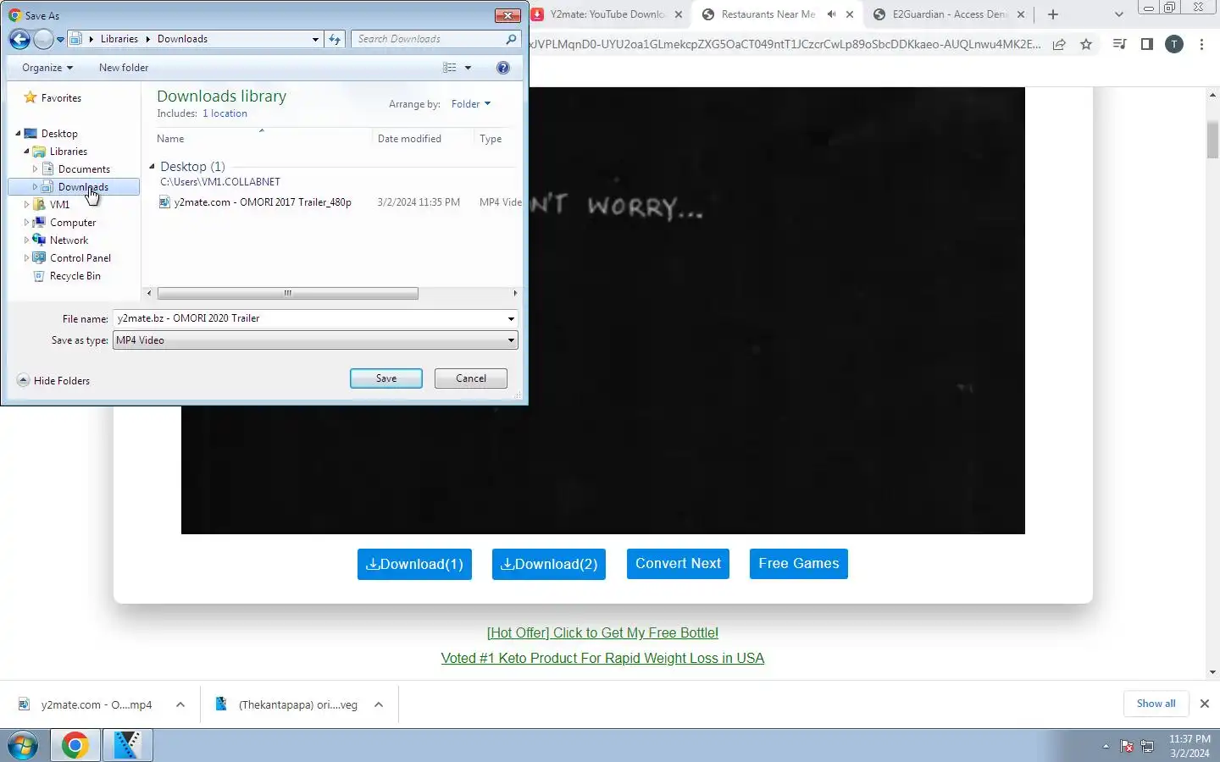Viewport: 1220px width, 762px height.
Task: Click the Convert Next button
Action: click(x=678, y=564)
